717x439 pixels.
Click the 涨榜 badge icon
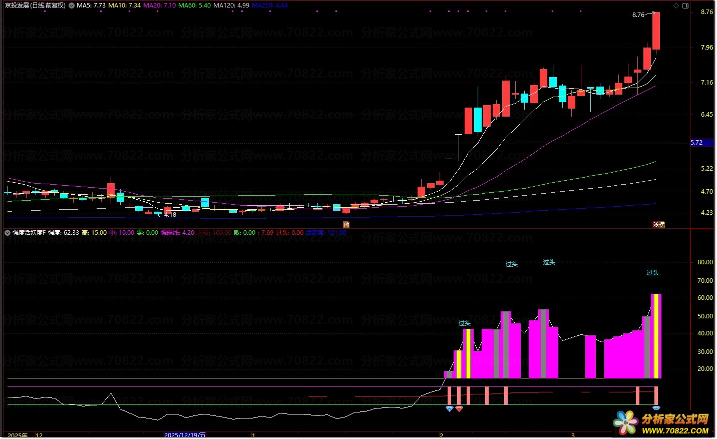[658, 225]
